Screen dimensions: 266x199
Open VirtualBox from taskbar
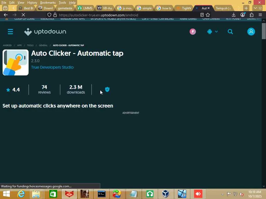tap(165, 194)
